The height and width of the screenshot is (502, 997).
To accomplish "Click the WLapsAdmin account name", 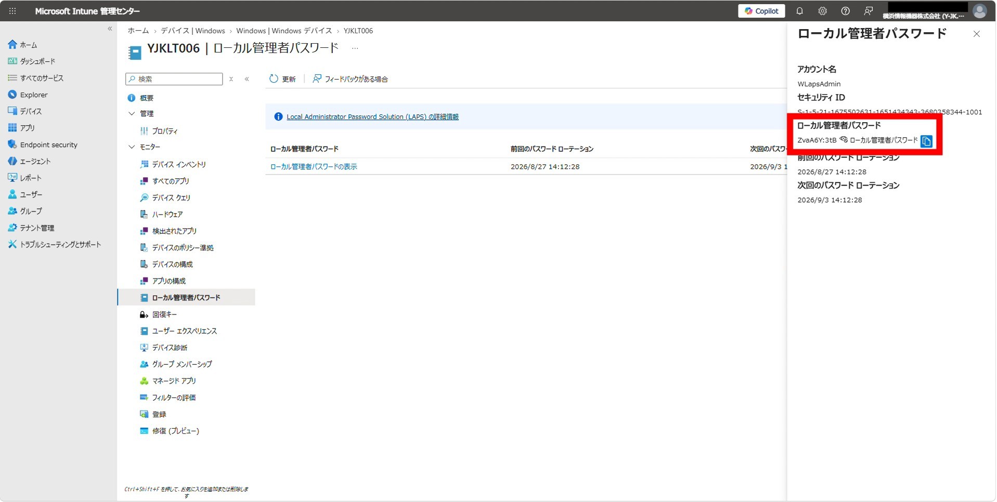I will pyautogui.click(x=819, y=84).
